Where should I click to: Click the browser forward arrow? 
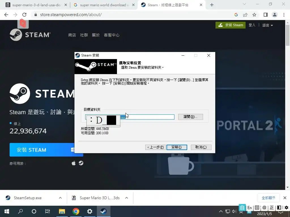click(x=15, y=15)
